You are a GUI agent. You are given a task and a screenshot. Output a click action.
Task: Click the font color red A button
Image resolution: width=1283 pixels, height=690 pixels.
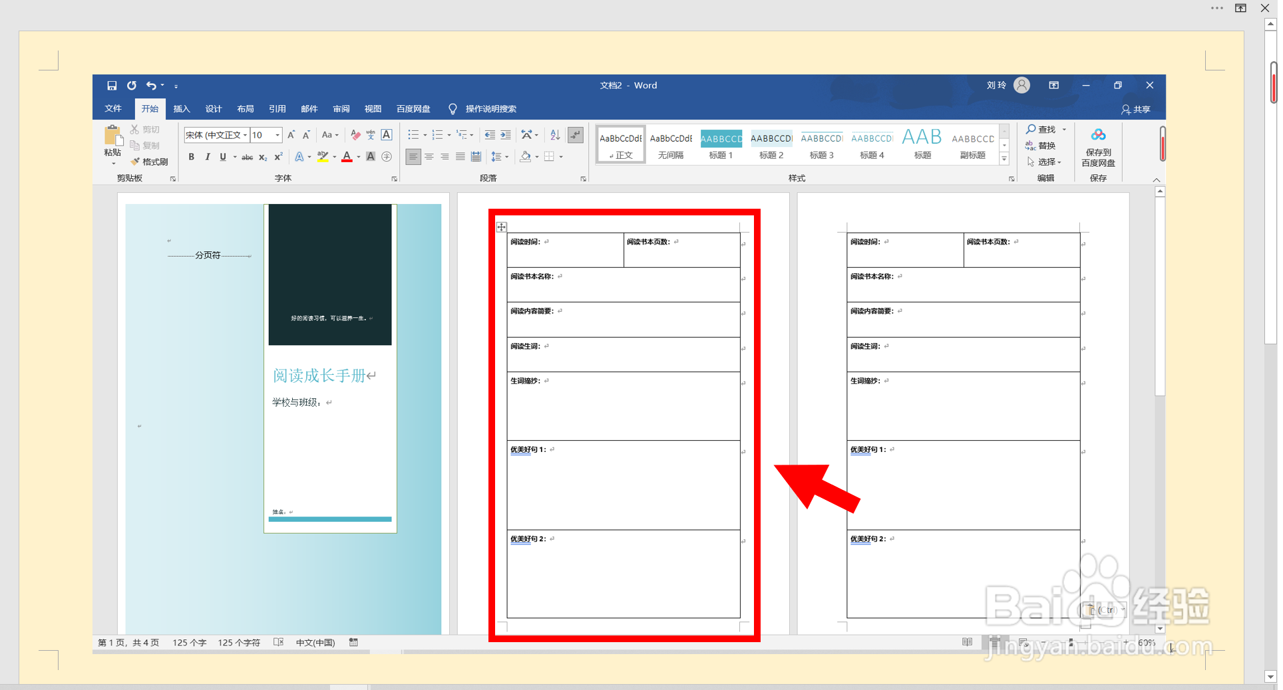(347, 157)
